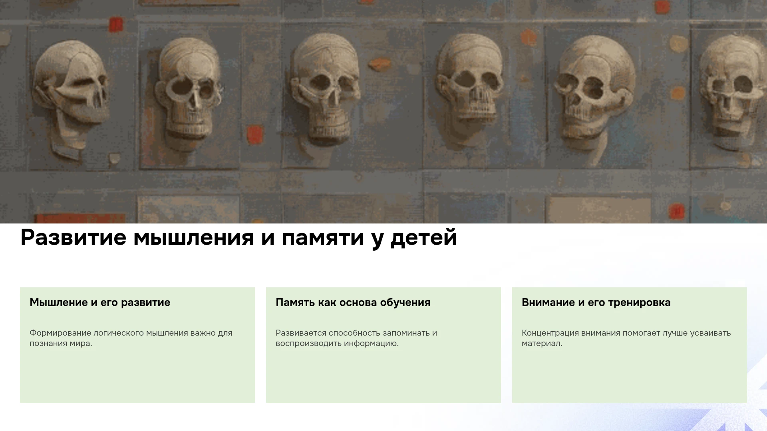
Task: Click the text about Формирование логического мышления
Action: pyautogui.click(x=131, y=338)
